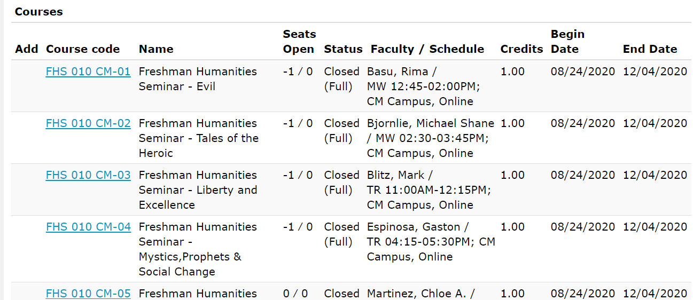Click the End Date column header
Viewport: 693px width, 300px height.
650,49
